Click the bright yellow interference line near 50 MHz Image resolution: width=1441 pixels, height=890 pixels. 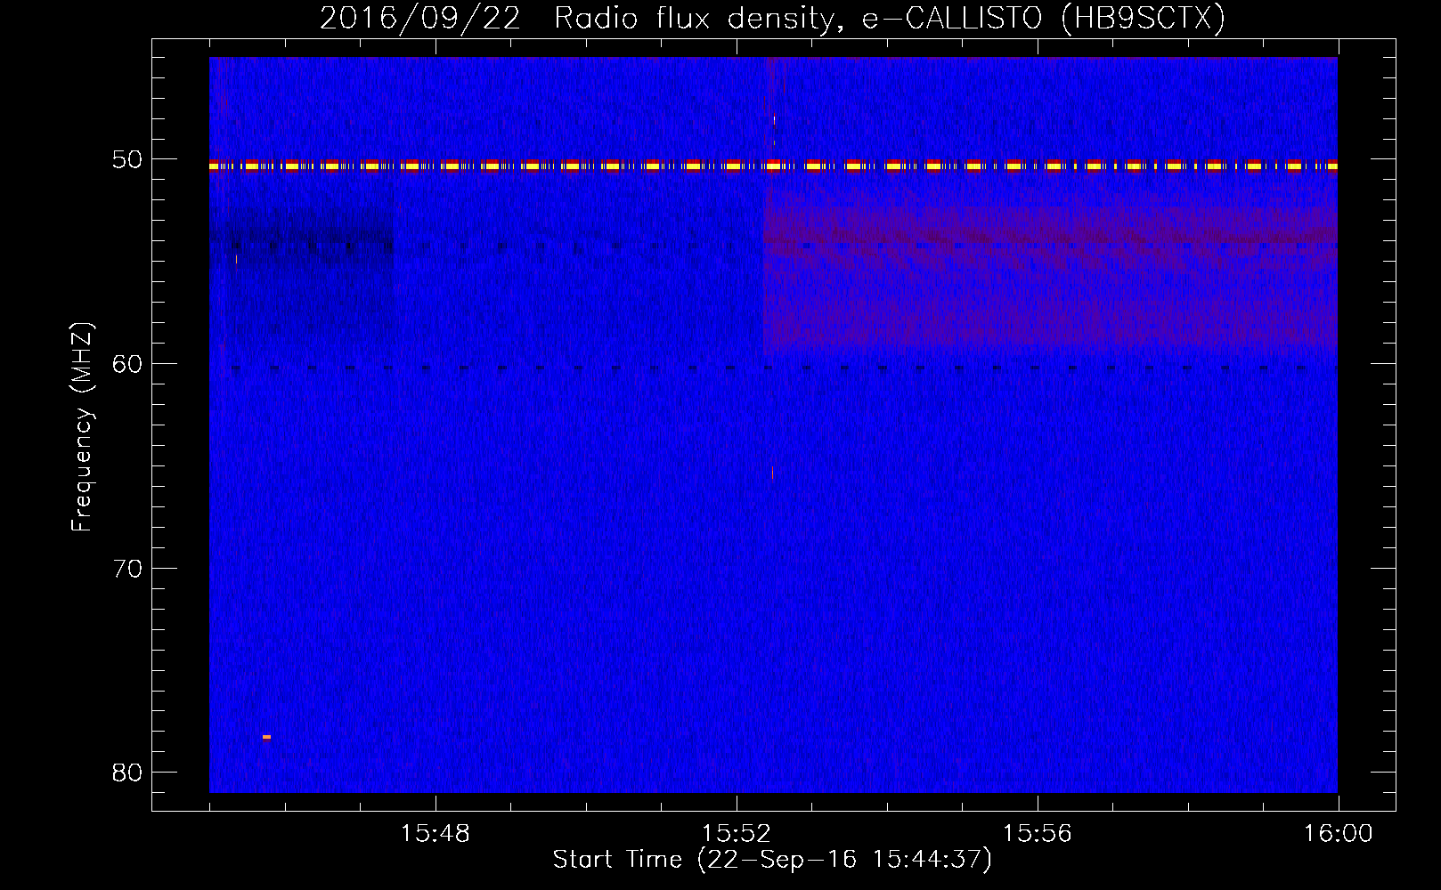point(773,166)
